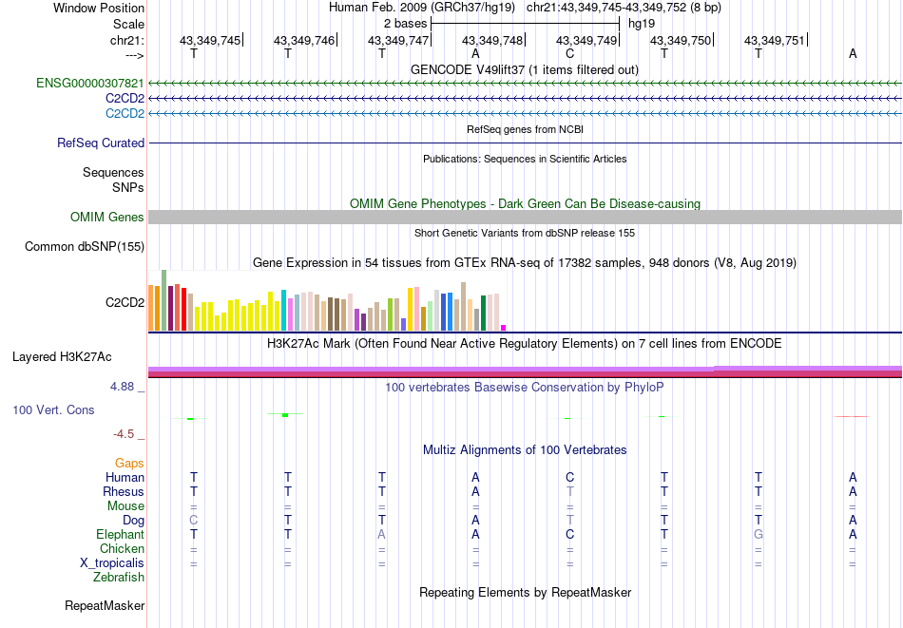The width and height of the screenshot is (903, 628).
Task: Click the tallest green GTEx expression bar
Action: pyautogui.click(x=164, y=300)
